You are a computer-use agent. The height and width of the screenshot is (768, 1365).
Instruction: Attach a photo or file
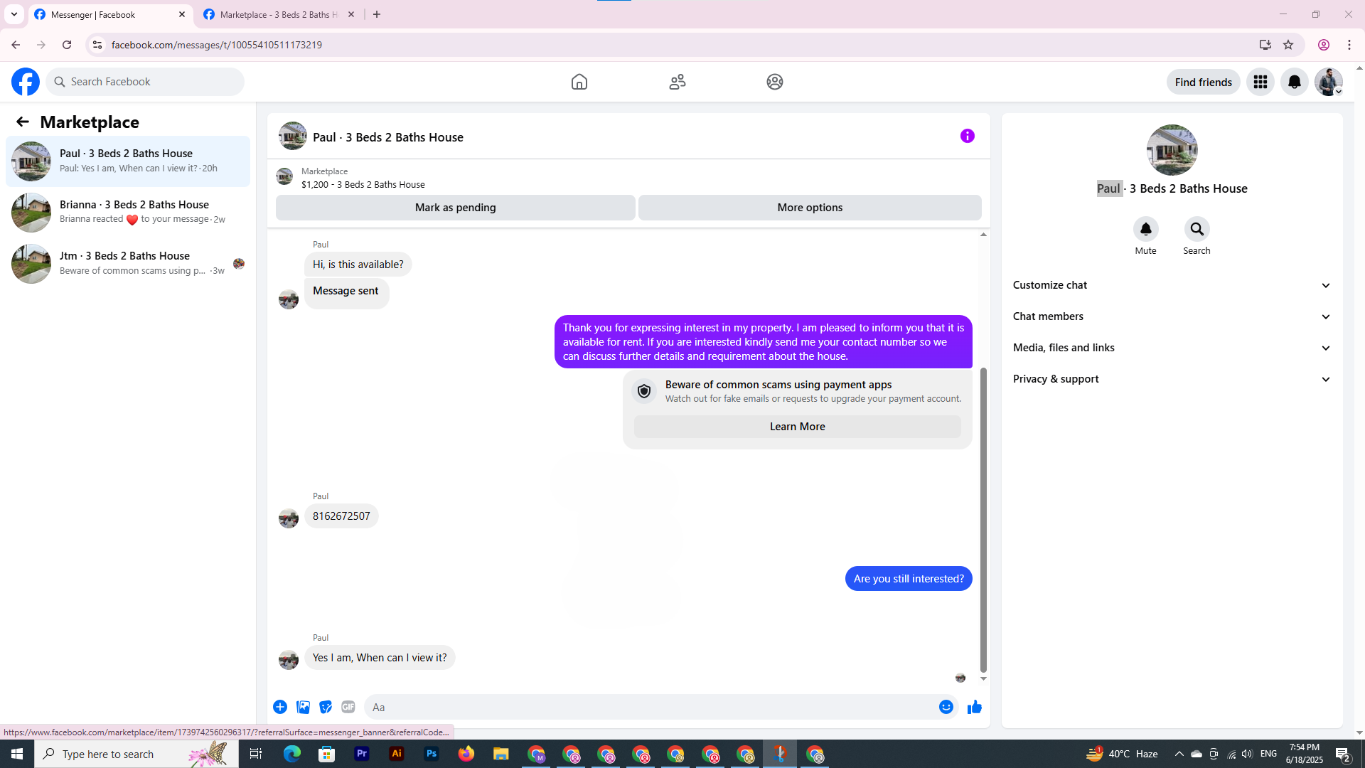point(303,707)
